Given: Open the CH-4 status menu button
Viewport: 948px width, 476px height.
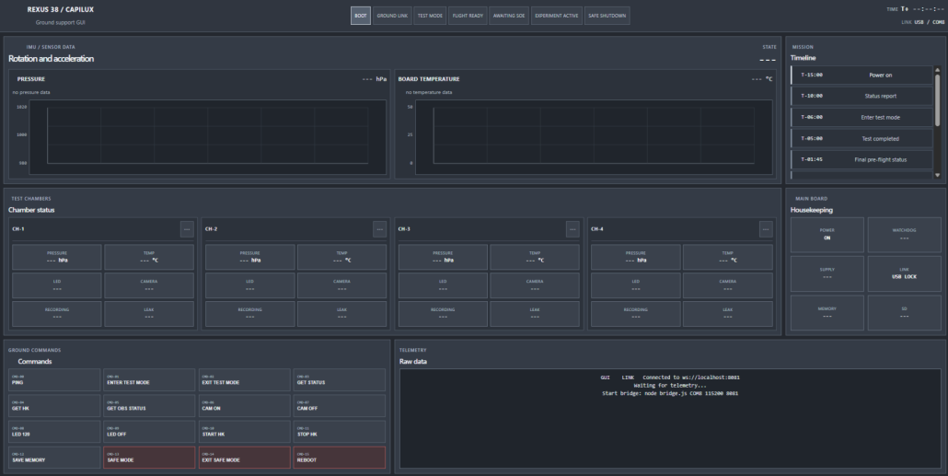Looking at the screenshot, I should point(766,229).
